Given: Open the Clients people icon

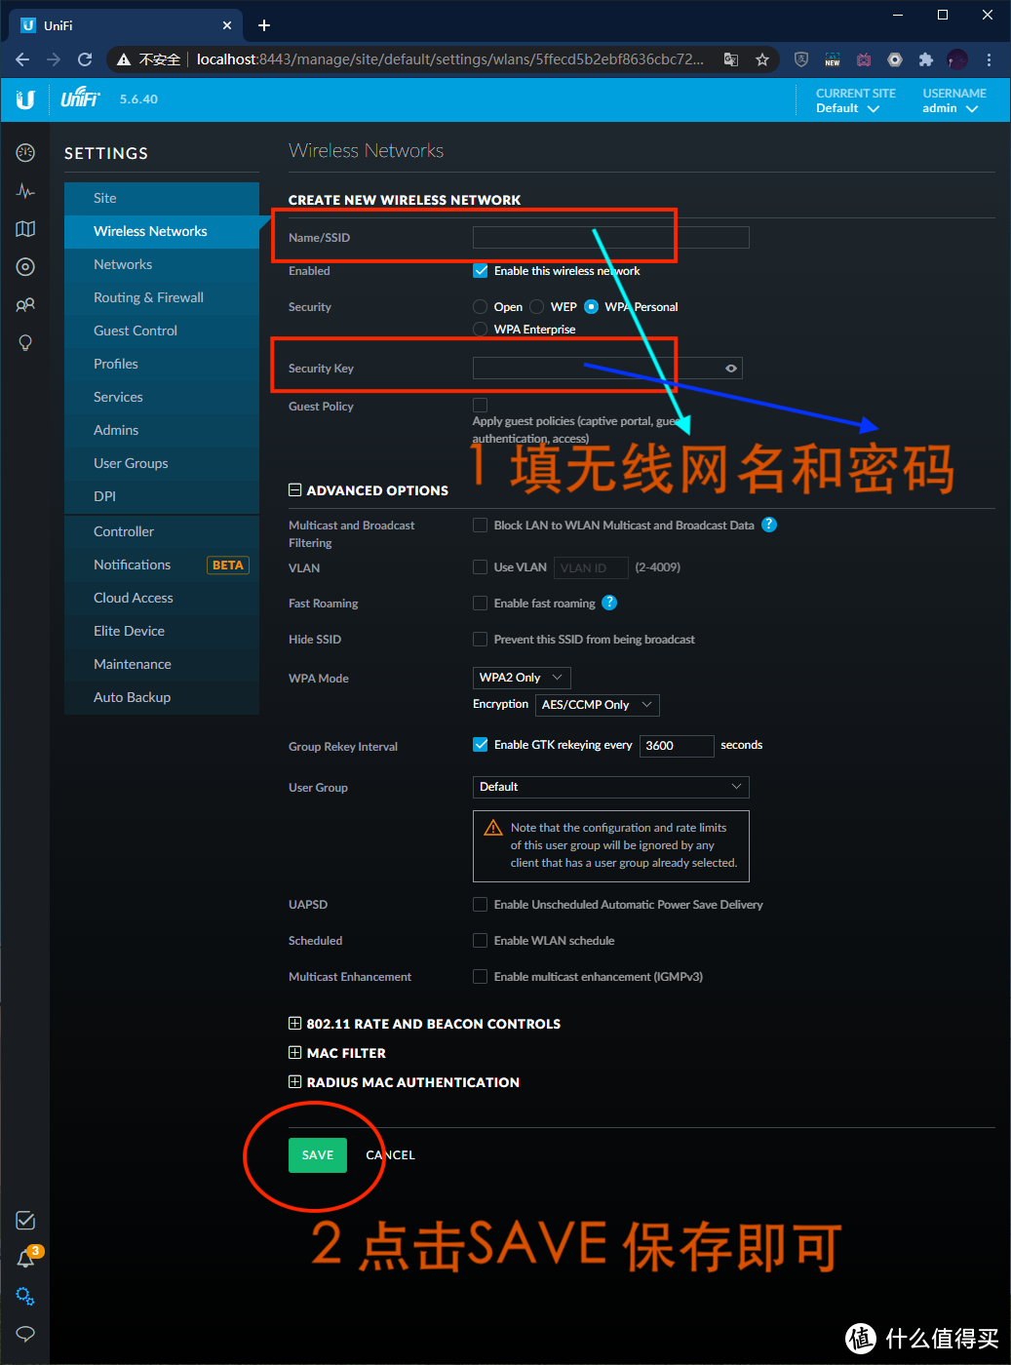Looking at the screenshot, I should (x=25, y=305).
